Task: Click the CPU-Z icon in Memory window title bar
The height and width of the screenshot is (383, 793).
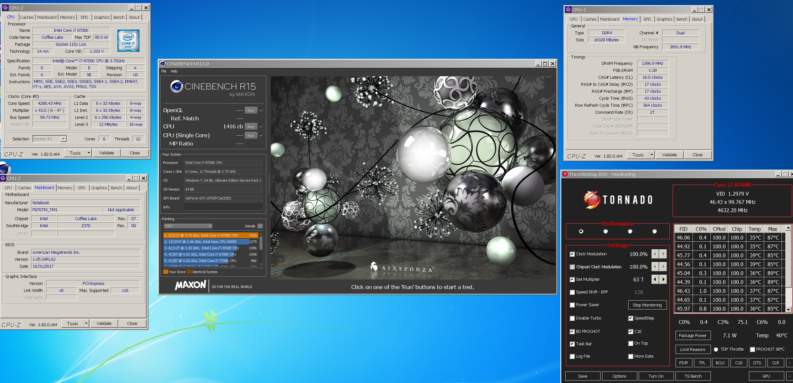Action: pos(568,10)
